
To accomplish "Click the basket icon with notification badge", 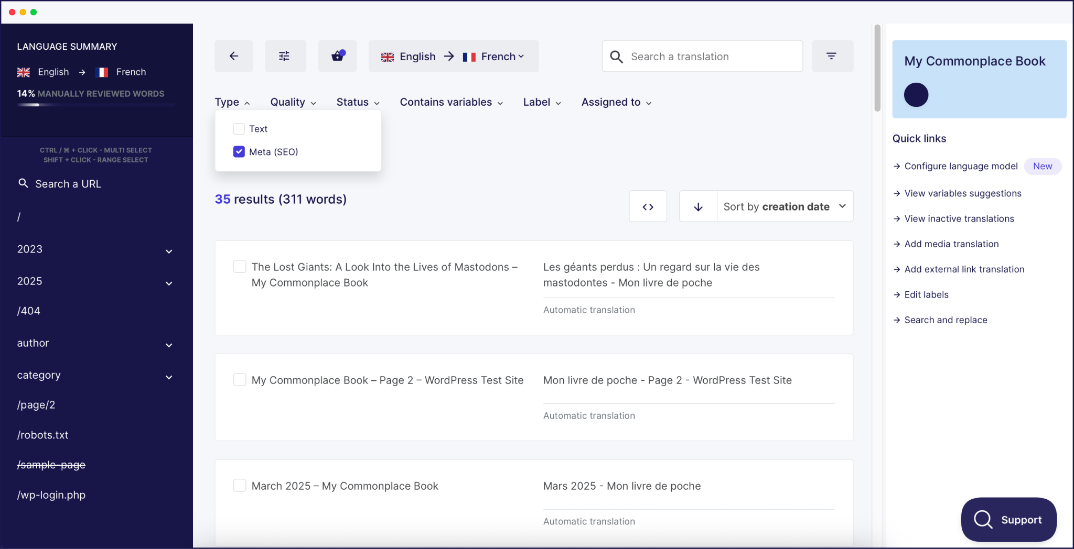I will tap(337, 56).
